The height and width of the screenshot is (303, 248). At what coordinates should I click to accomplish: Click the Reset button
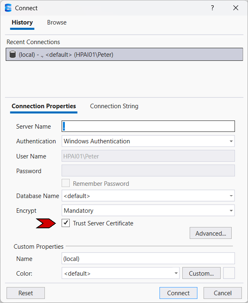point(26,293)
